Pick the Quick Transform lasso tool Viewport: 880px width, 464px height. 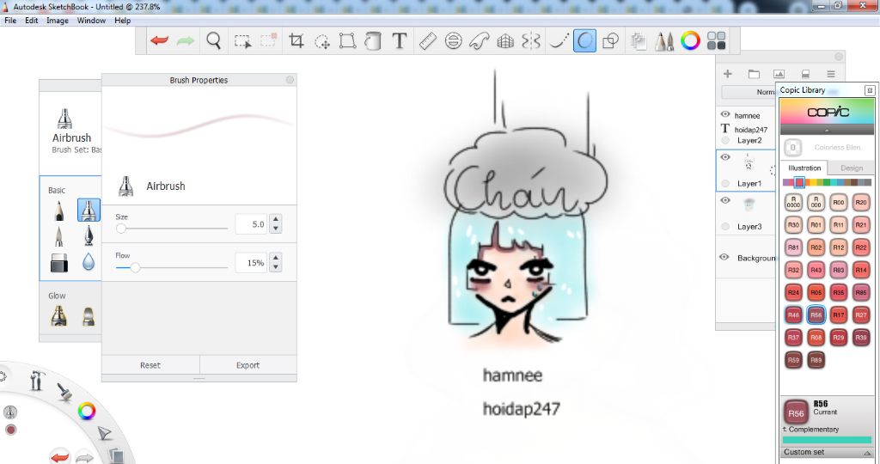(x=322, y=41)
